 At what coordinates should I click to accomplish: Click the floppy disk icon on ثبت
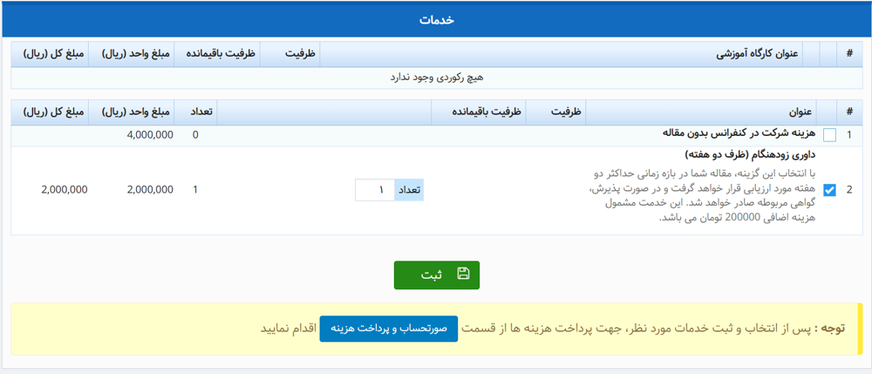463,274
